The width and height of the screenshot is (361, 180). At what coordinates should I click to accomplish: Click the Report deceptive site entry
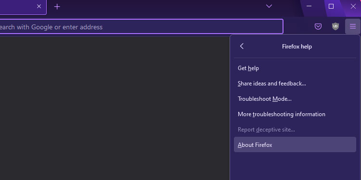[295, 130]
